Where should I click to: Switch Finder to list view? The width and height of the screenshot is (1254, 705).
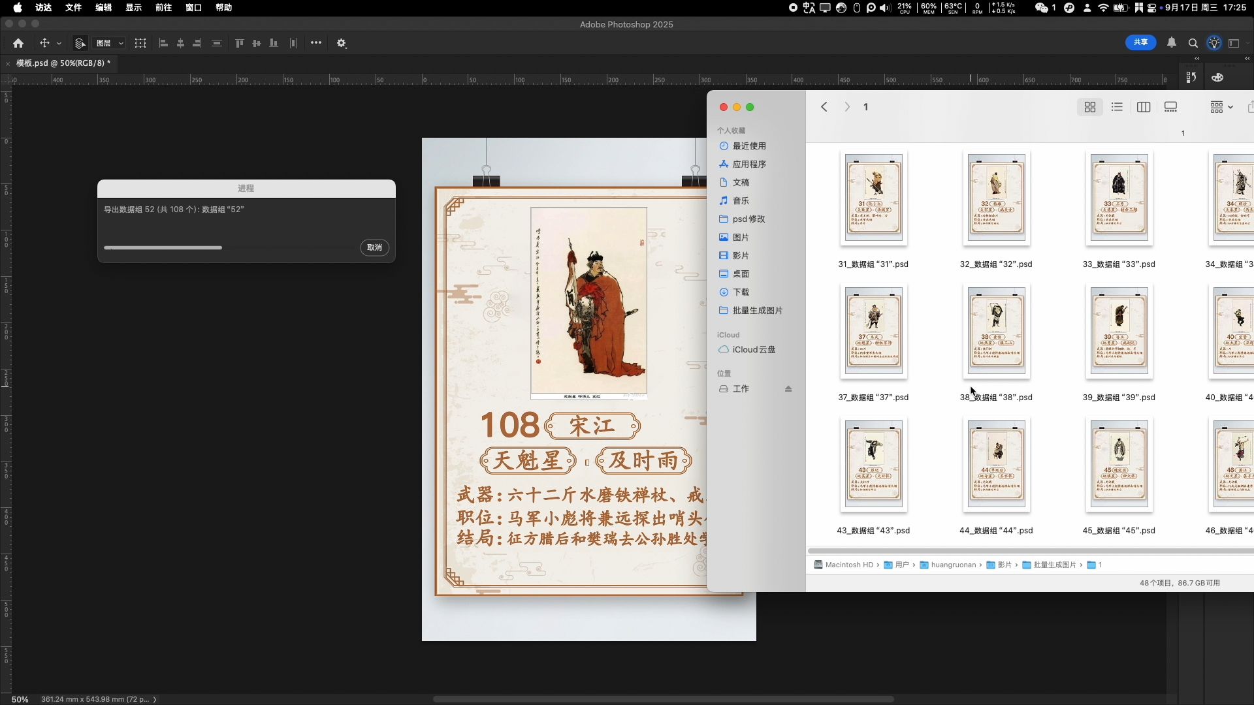pos(1117,107)
